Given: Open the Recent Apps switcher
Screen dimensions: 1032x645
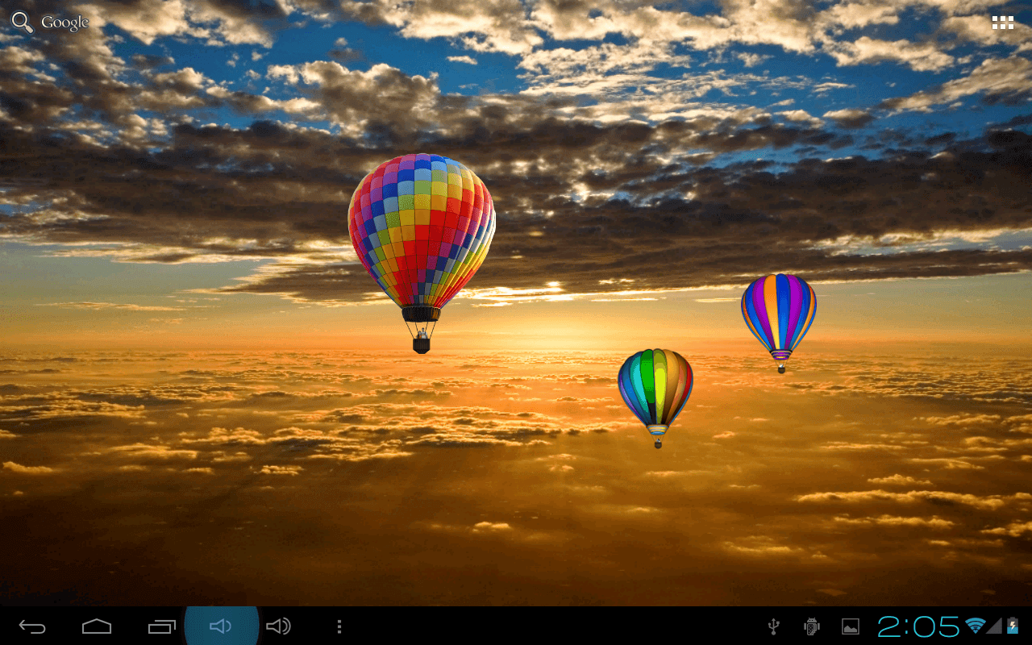Looking at the screenshot, I should (162, 625).
